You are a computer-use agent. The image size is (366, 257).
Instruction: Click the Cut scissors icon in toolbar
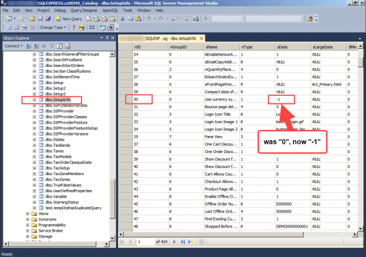(123, 19)
